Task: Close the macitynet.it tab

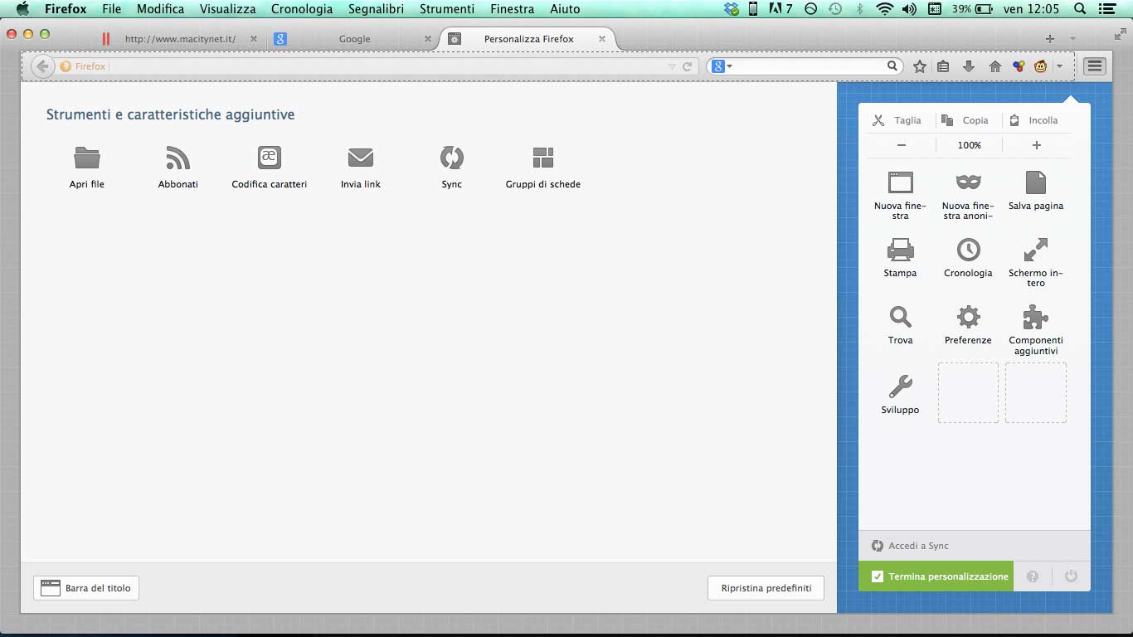Action: [x=254, y=39]
